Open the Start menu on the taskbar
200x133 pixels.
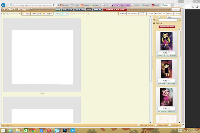pyautogui.click(x=3, y=131)
